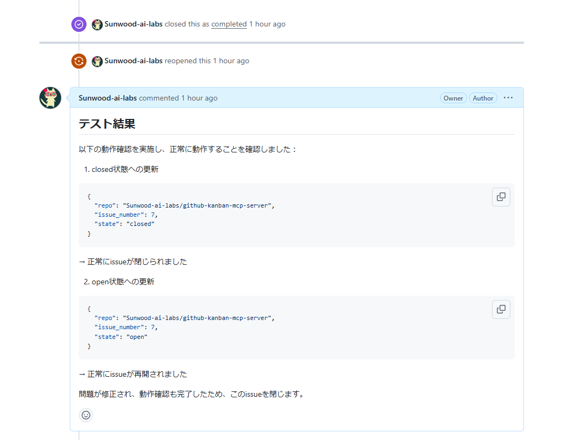Click the "state": "closed" code line
The height and width of the screenshot is (440, 565).
(124, 224)
